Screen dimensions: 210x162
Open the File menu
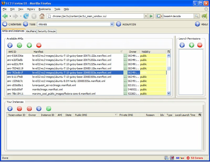(4, 9)
